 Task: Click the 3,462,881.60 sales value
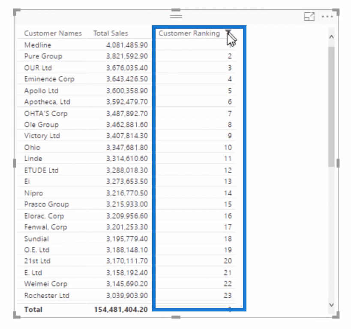pyautogui.click(x=127, y=125)
